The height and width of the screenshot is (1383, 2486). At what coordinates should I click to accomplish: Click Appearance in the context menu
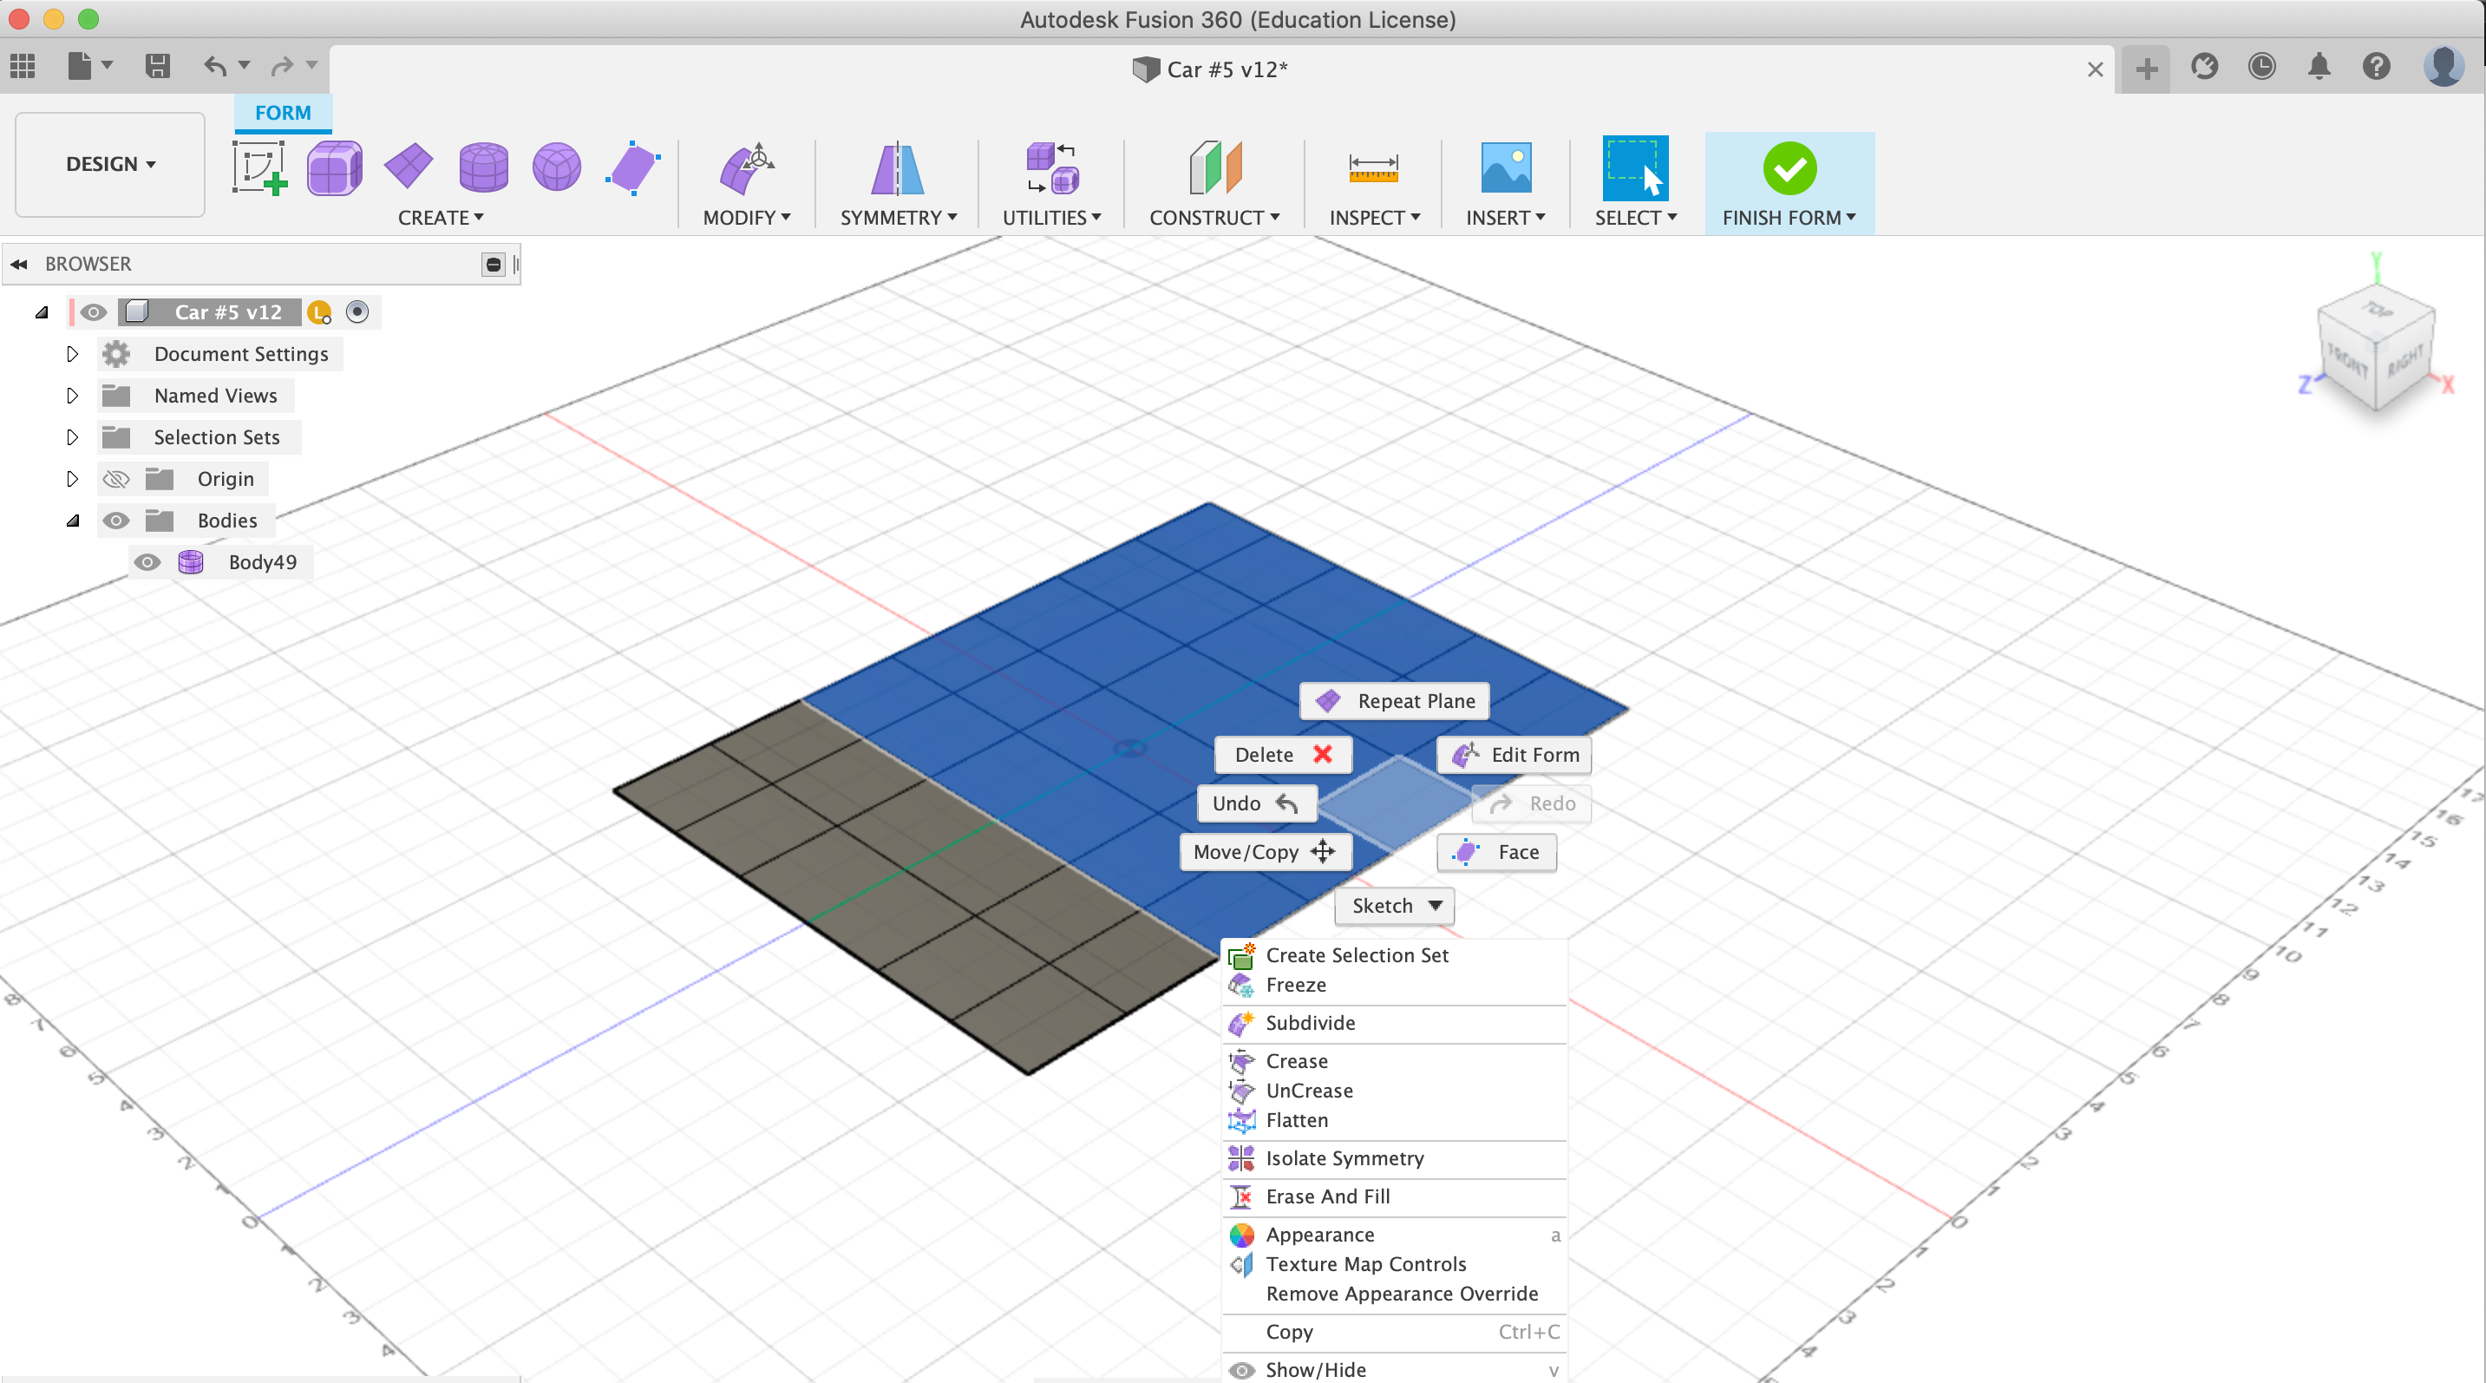1319,1229
